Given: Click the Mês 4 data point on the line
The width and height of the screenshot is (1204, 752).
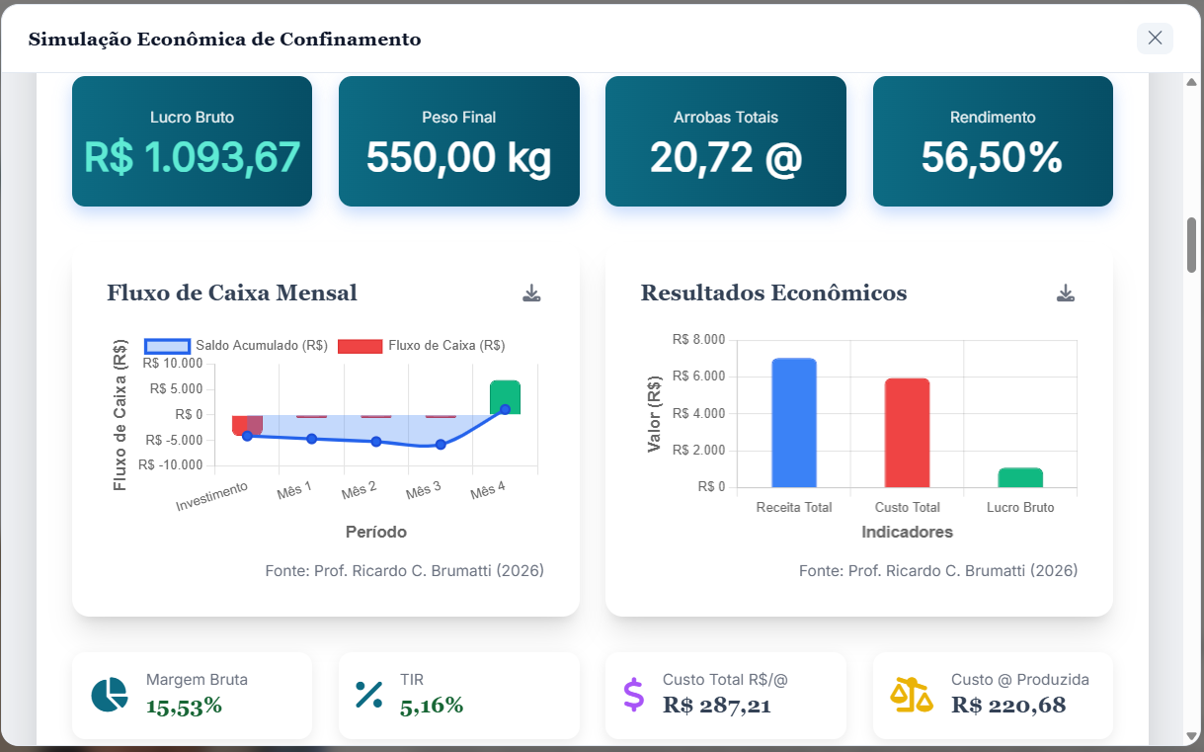Looking at the screenshot, I should coord(505,409).
